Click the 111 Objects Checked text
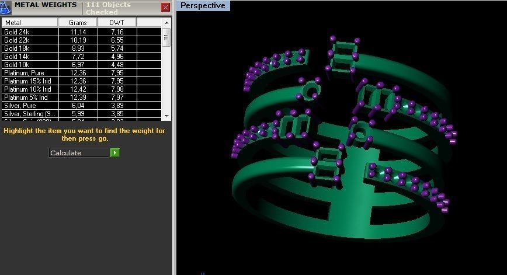 click(x=108, y=8)
